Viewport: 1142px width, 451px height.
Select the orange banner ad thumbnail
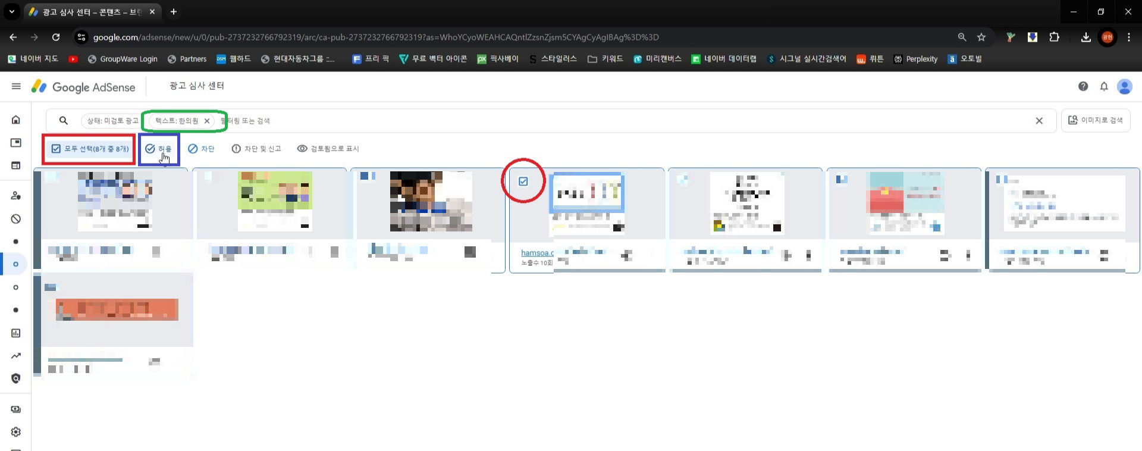click(x=117, y=309)
